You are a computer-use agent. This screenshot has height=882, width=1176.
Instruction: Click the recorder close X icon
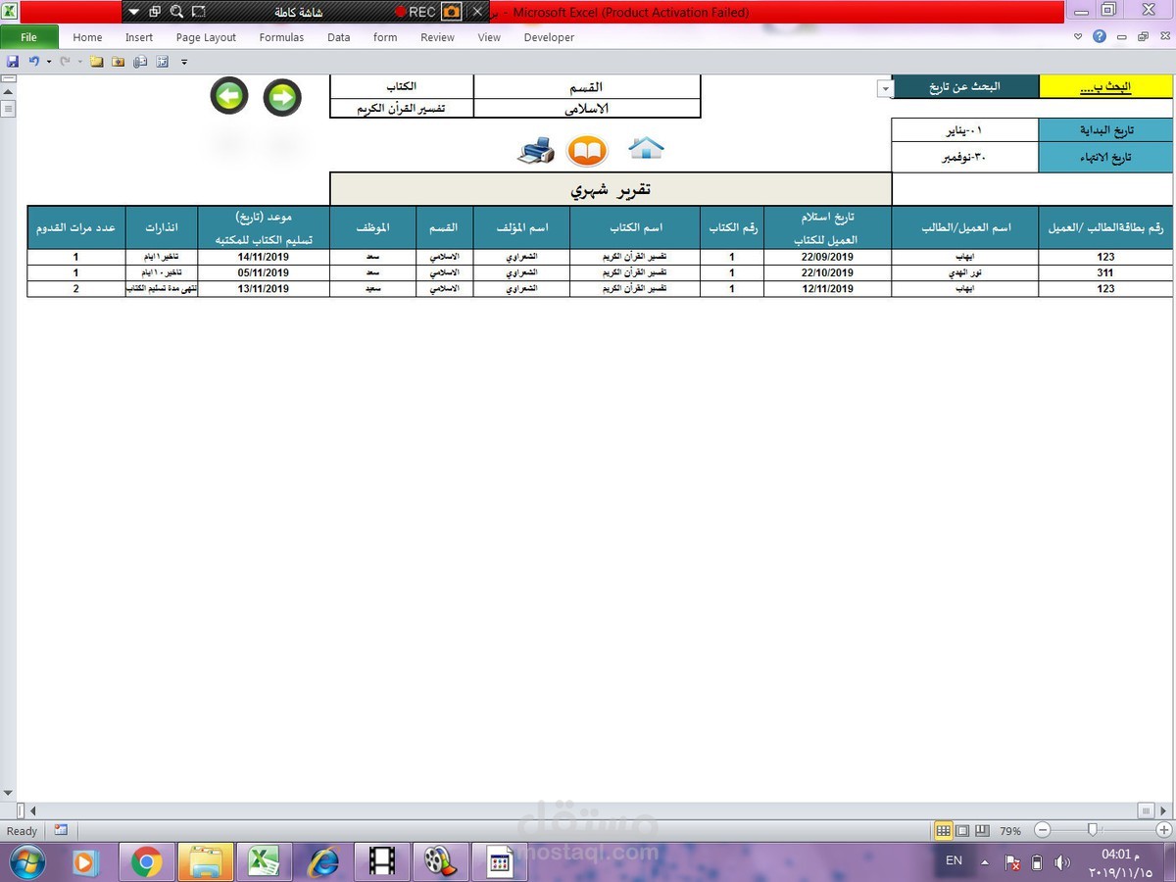point(477,12)
